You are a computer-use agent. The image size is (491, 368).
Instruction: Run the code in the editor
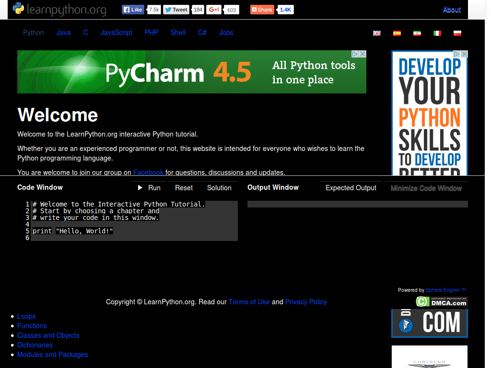click(x=149, y=188)
